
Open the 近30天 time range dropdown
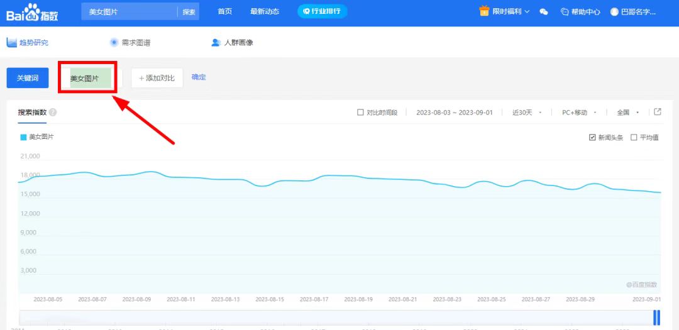coord(527,112)
